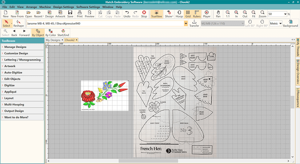Image resolution: width=300 pixels, height=164 pixels.
Task: Open the Design Settings menu
Action: tap(63, 7)
